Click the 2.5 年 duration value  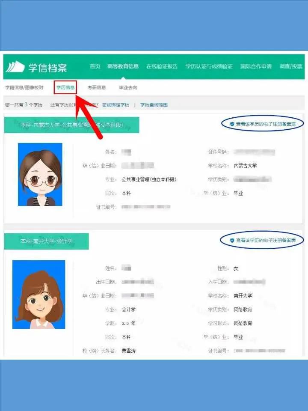(x=129, y=324)
